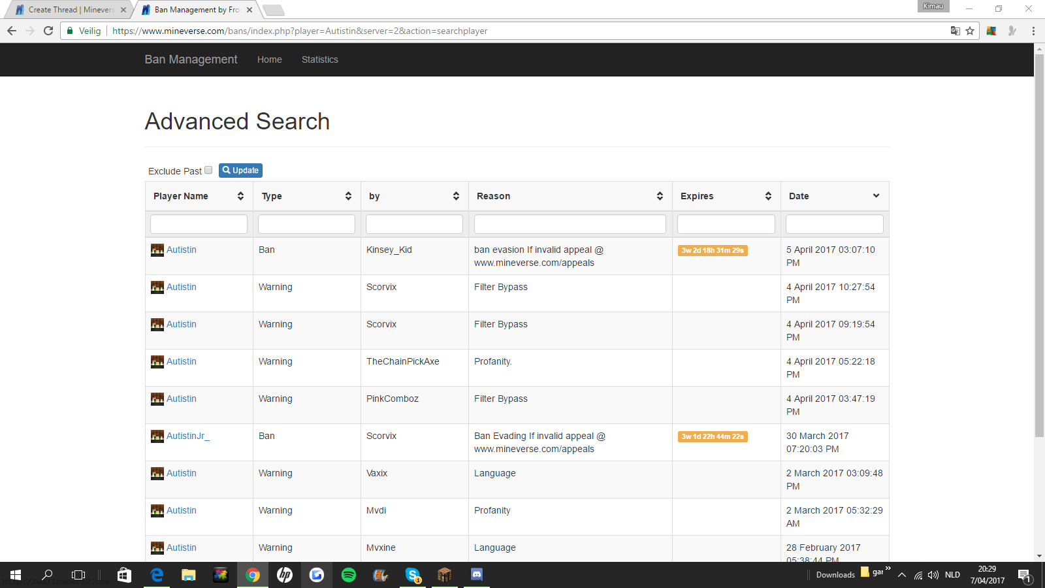The height and width of the screenshot is (588, 1045).
Task: Open Autistin link in the Kinsey_Kid ban row
Action: pyautogui.click(x=182, y=250)
